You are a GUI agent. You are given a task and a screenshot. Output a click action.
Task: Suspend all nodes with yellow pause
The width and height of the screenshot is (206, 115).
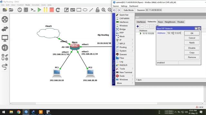(x=45, y=10)
